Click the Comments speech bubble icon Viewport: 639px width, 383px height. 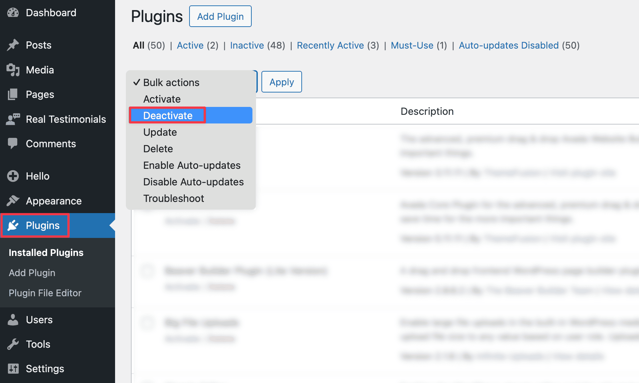click(x=13, y=144)
